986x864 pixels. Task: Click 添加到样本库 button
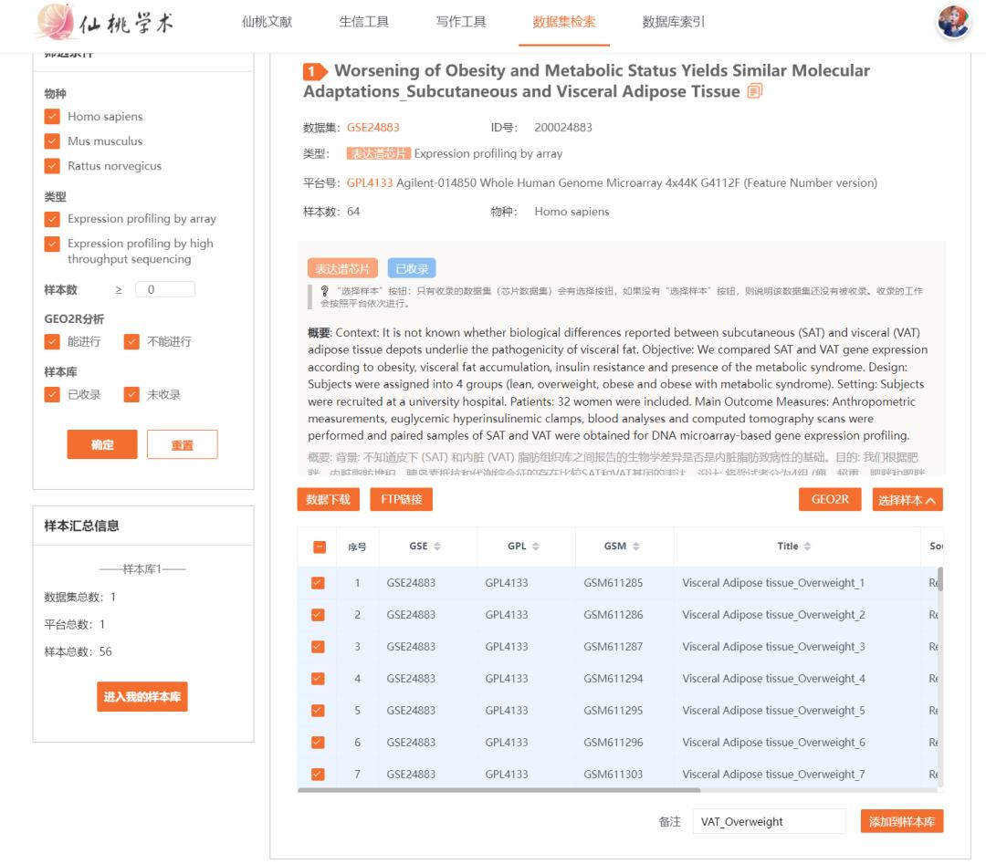(902, 821)
